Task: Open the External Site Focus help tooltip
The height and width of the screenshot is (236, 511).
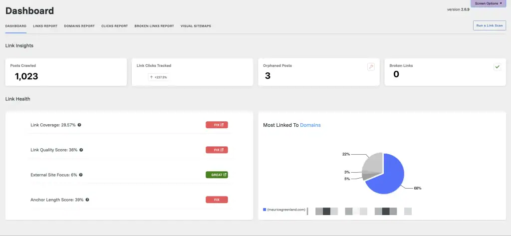Action: pyautogui.click(x=81, y=175)
